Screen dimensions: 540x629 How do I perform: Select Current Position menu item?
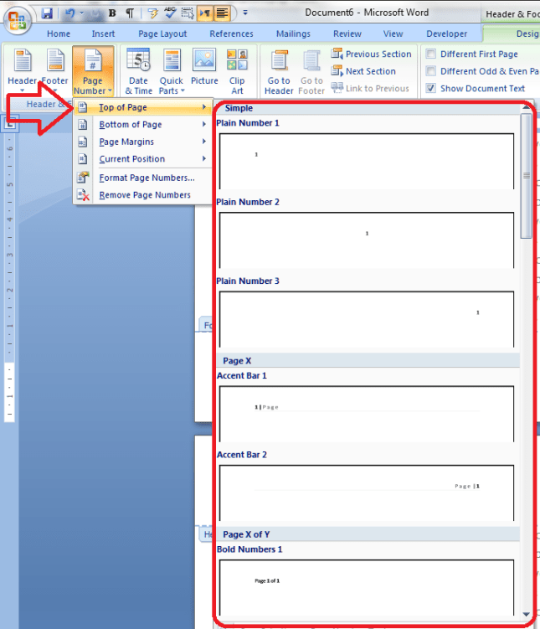click(143, 159)
